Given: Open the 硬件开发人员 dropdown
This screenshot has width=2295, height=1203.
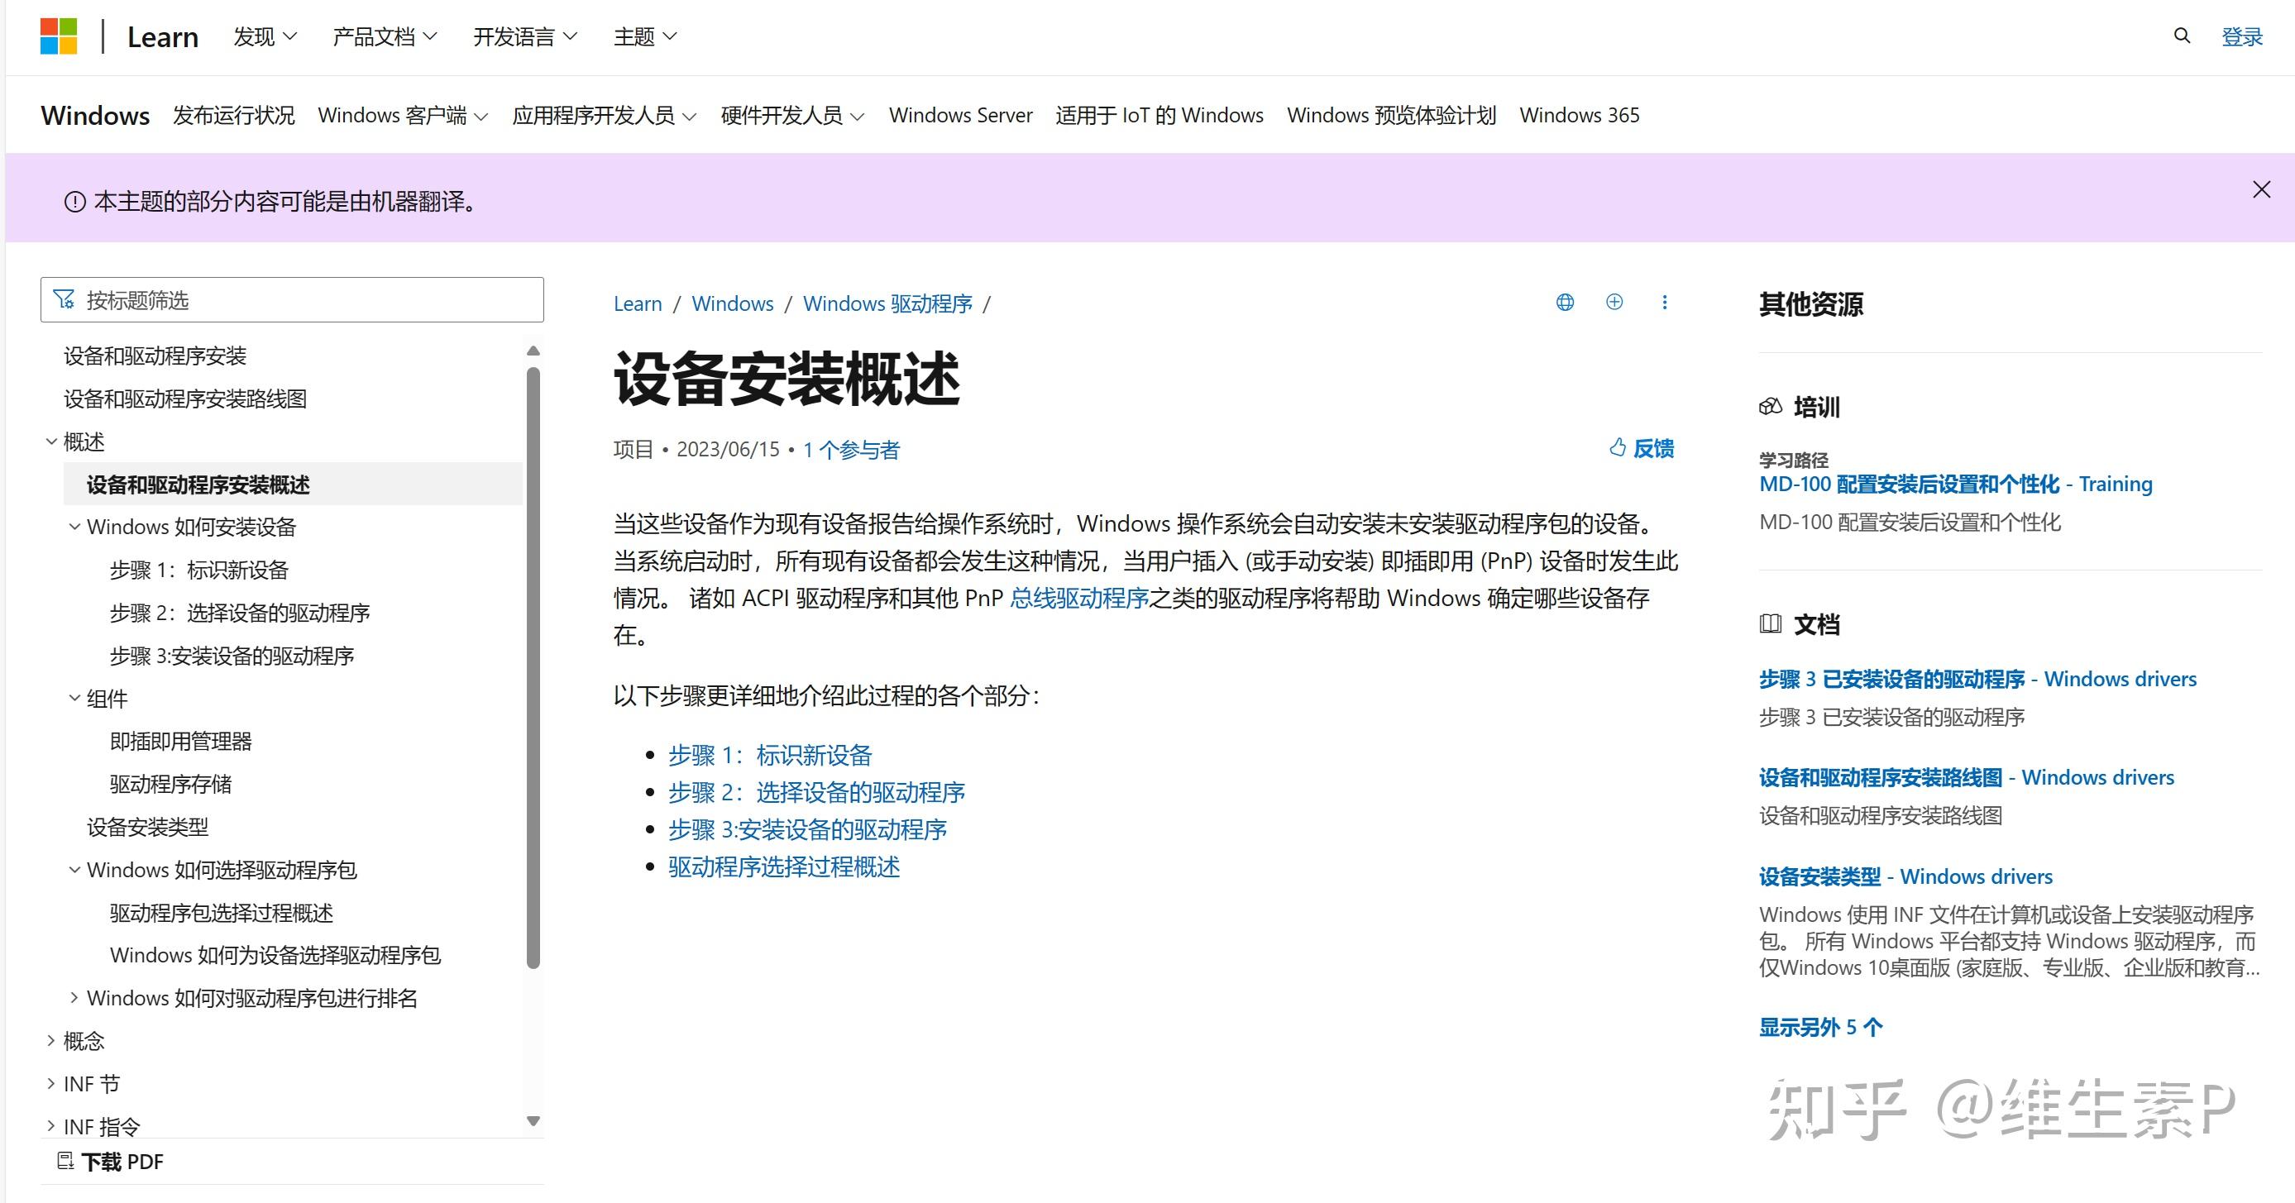Looking at the screenshot, I should tap(793, 116).
